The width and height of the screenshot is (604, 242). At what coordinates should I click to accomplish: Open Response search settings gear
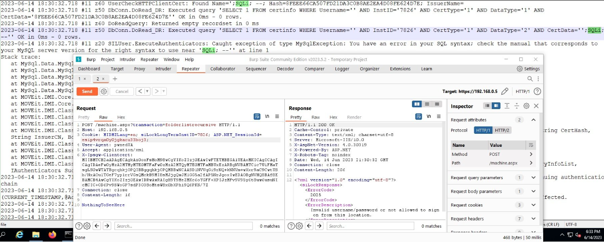coord(299,226)
